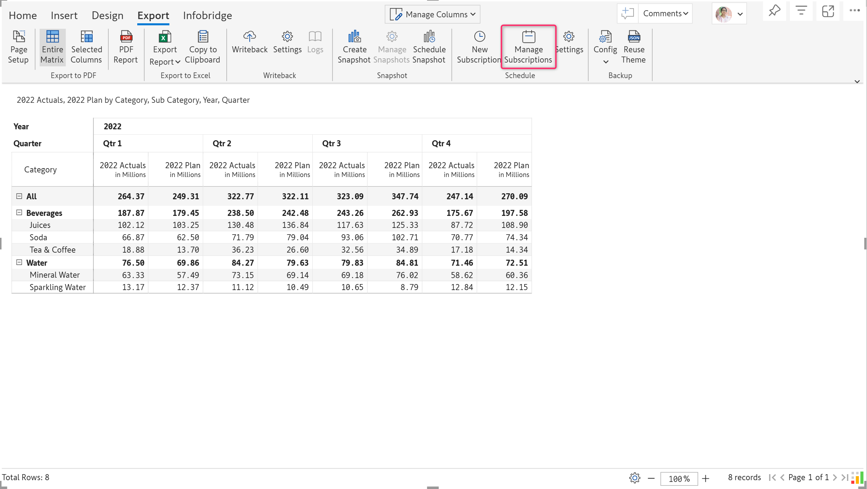867x489 pixels.
Task: Collapse the Water category row
Action: [x=19, y=263]
